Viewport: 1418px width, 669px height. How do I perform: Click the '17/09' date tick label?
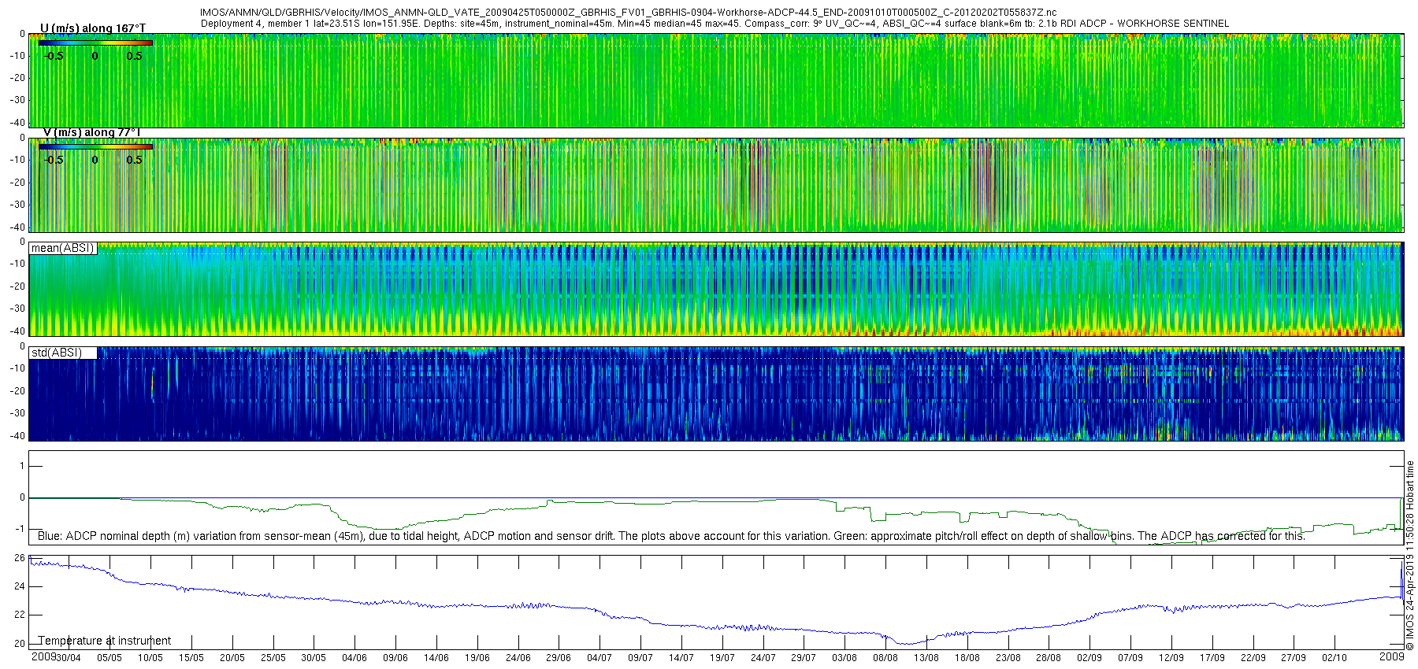1212,658
